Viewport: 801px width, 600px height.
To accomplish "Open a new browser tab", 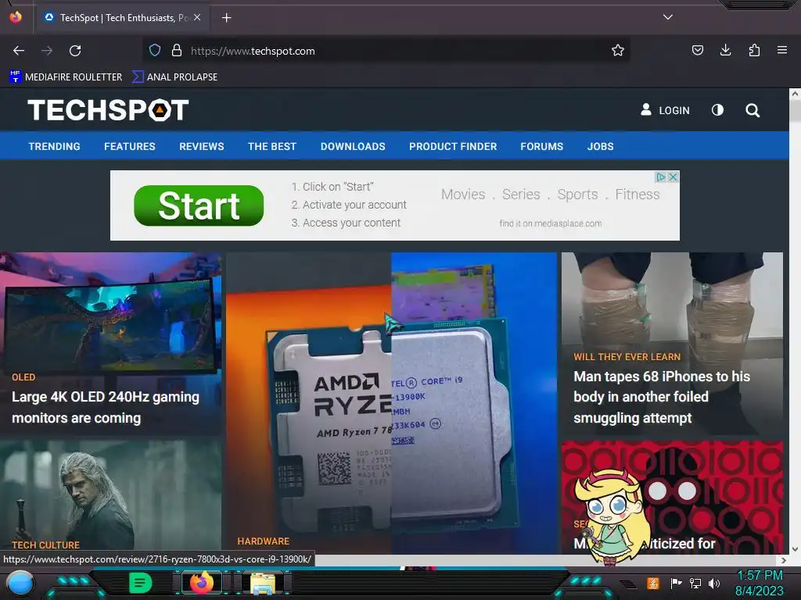I will tap(226, 18).
